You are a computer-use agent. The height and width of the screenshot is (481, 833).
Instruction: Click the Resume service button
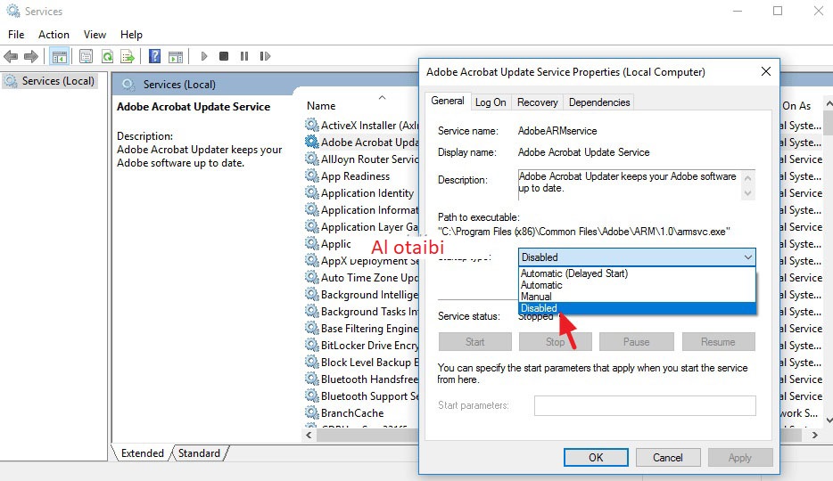(x=718, y=342)
